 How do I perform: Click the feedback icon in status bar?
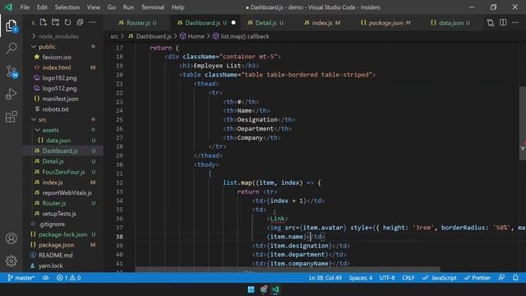pos(501,278)
